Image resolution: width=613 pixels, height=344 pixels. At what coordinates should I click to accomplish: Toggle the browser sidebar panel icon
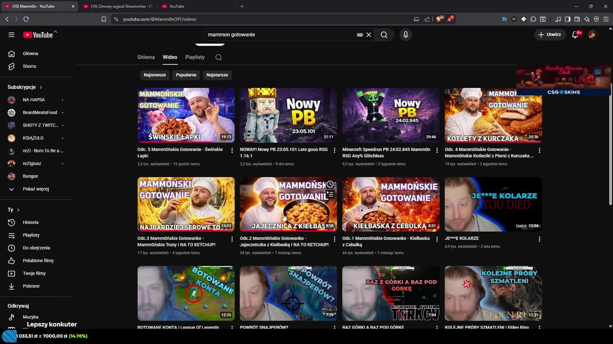(x=568, y=19)
